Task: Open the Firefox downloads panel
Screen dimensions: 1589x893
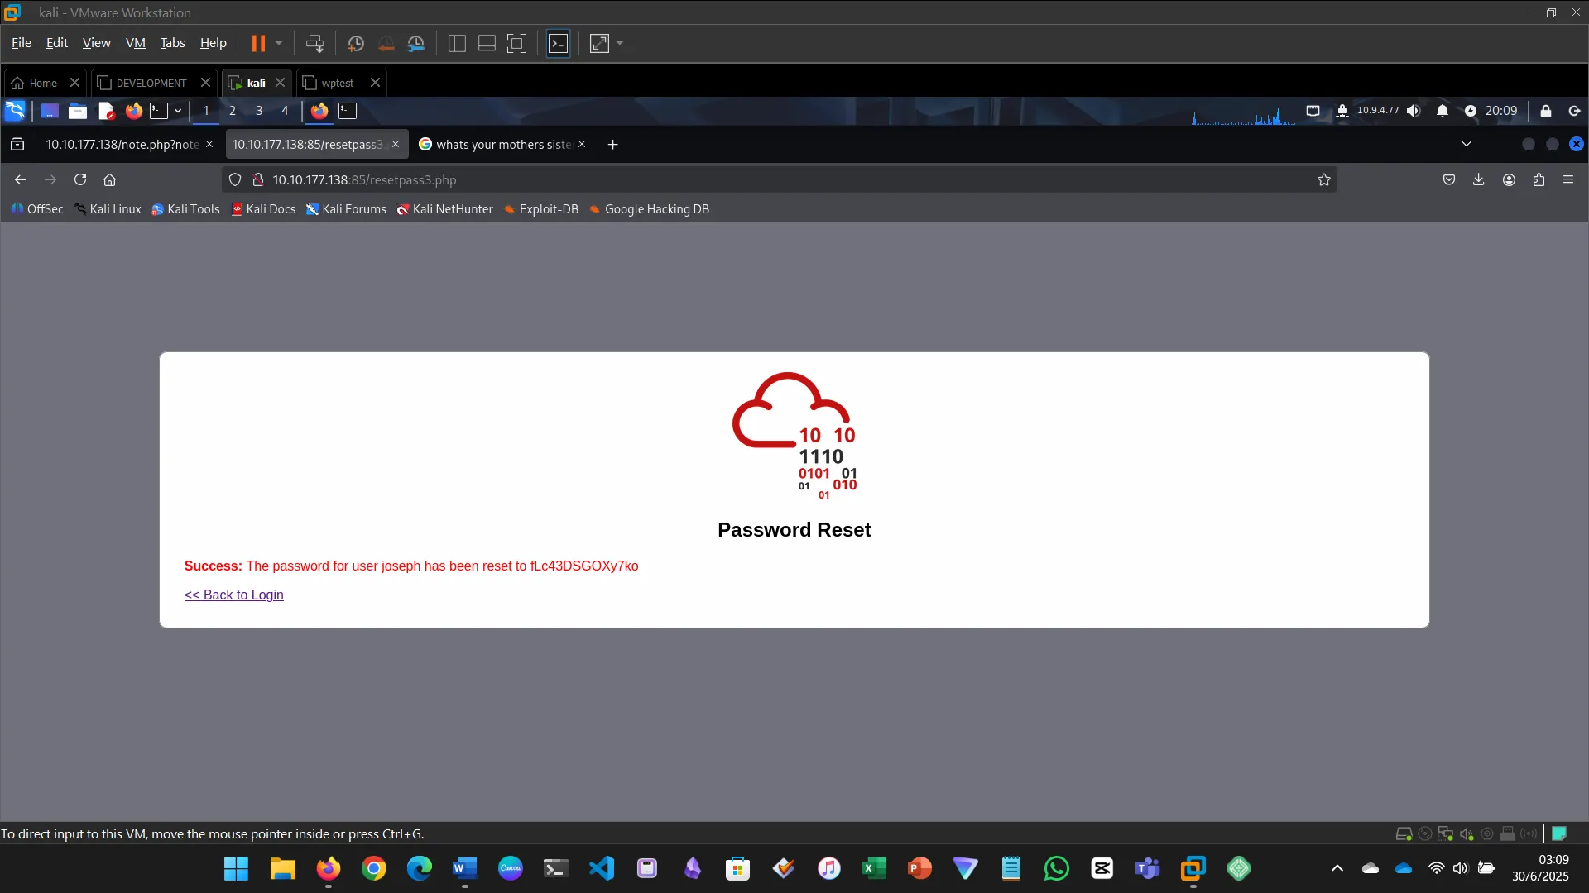Action: 1478,179
